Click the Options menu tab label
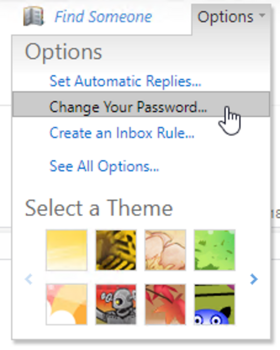This screenshot has height=350, width=280. (x=225, y=17)
